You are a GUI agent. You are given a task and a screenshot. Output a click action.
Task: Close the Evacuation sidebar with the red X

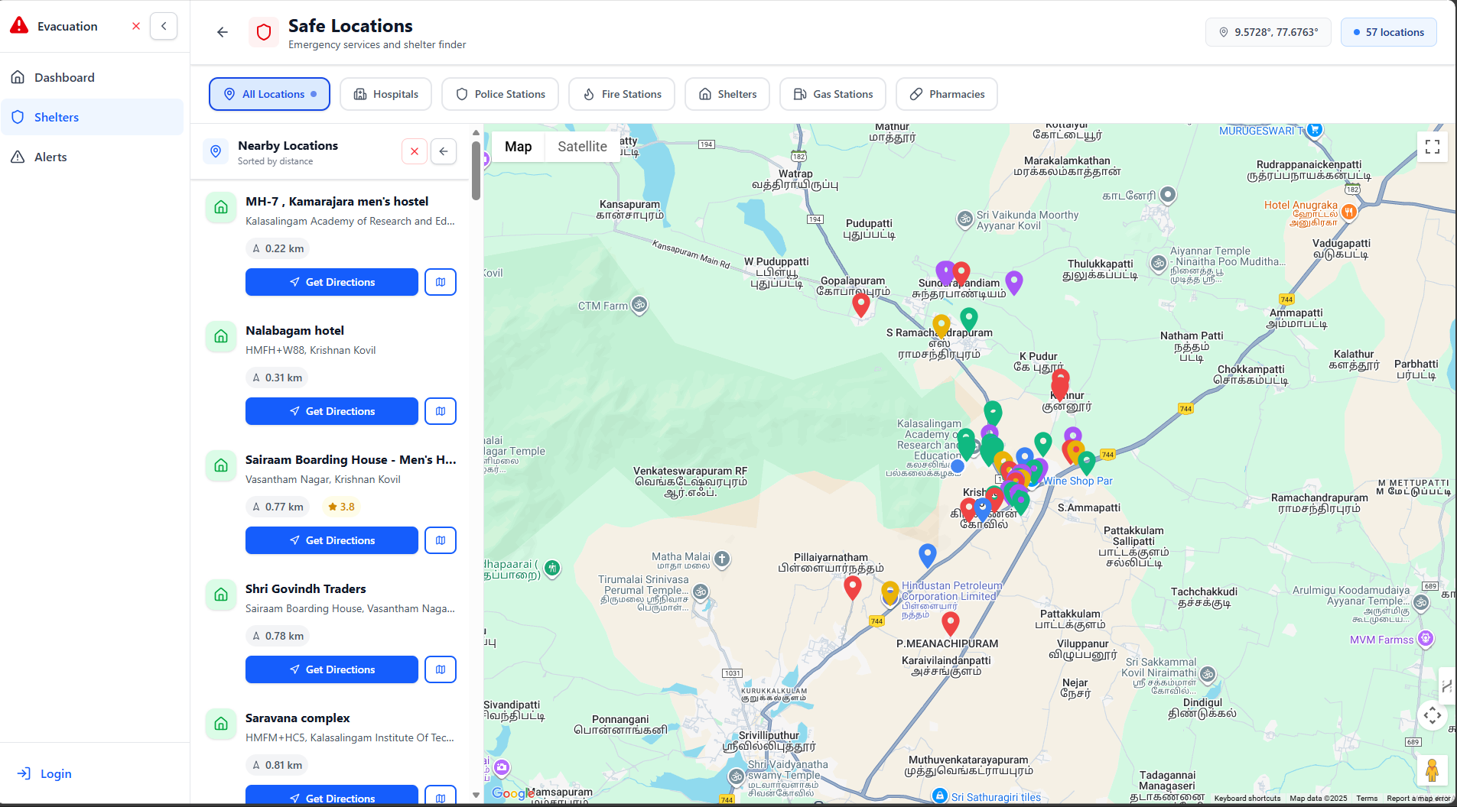[x=136, y=26]
